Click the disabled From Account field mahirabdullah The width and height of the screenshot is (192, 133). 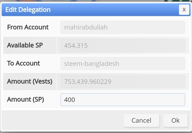pos(122,27)
